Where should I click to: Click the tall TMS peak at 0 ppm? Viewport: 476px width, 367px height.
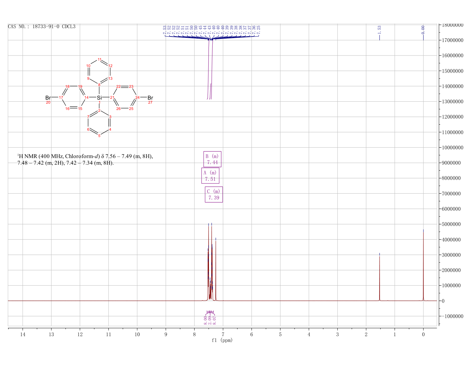coord(423,265)
